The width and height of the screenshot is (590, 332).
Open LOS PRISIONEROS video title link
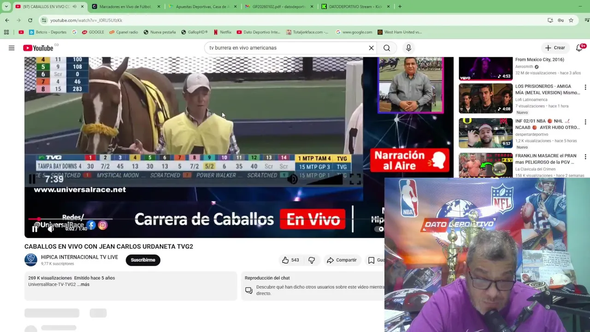point(548,89)
